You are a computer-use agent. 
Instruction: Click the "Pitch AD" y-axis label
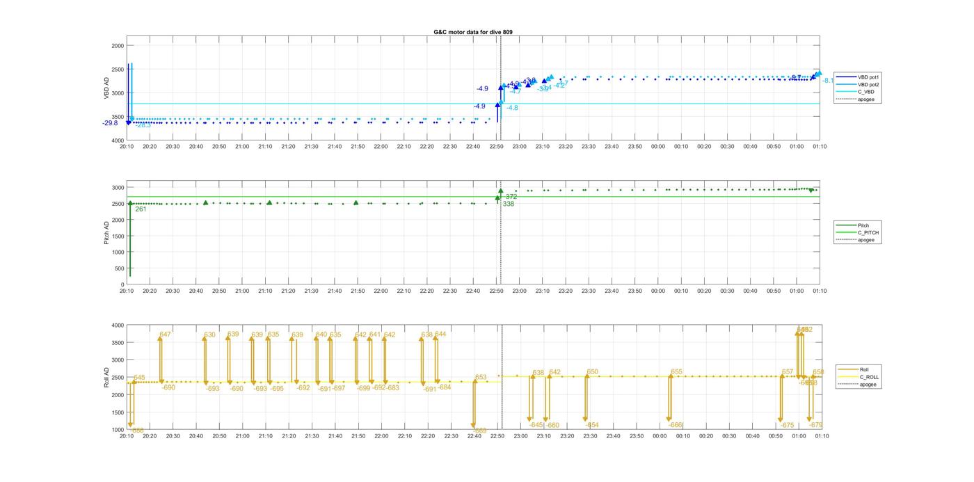[x=107, y=234]
